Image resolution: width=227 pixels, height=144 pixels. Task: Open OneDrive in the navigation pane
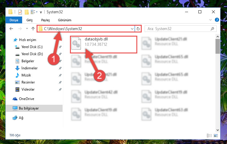pyautogui.click(x=27, y=99)
